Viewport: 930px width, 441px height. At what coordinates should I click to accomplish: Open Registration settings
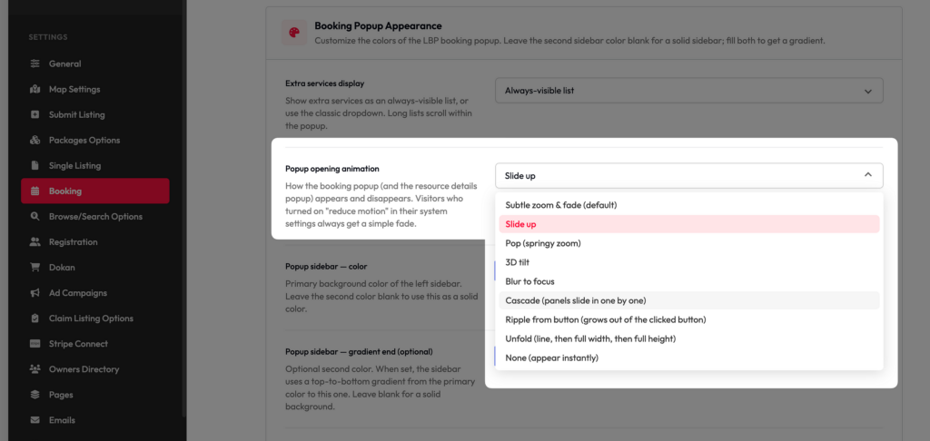(94, 242)
